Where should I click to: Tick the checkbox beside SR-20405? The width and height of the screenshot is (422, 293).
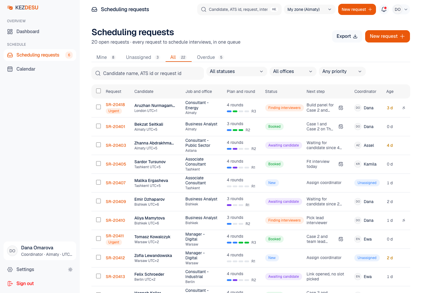98,163
